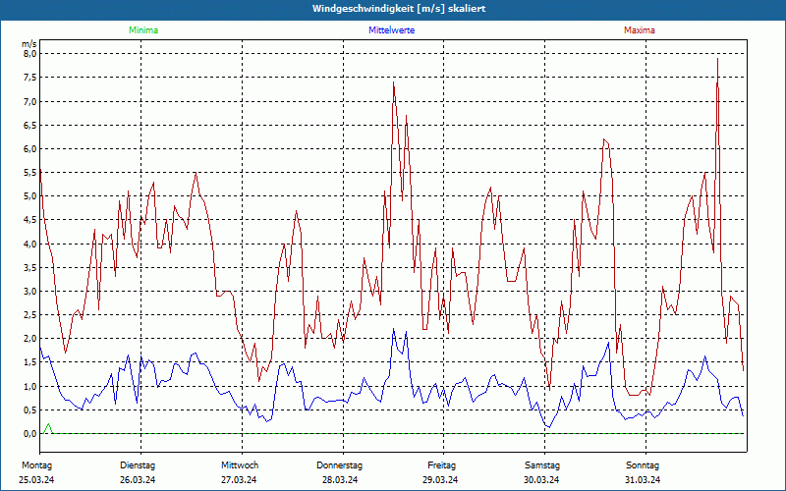Click the '7,0' y-axis value

point(30,102)
